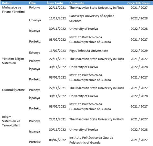Select 2021 / 2027 in the Gümrük İşletme row
This screenshot has height=146, width=153.
point(139,88)
